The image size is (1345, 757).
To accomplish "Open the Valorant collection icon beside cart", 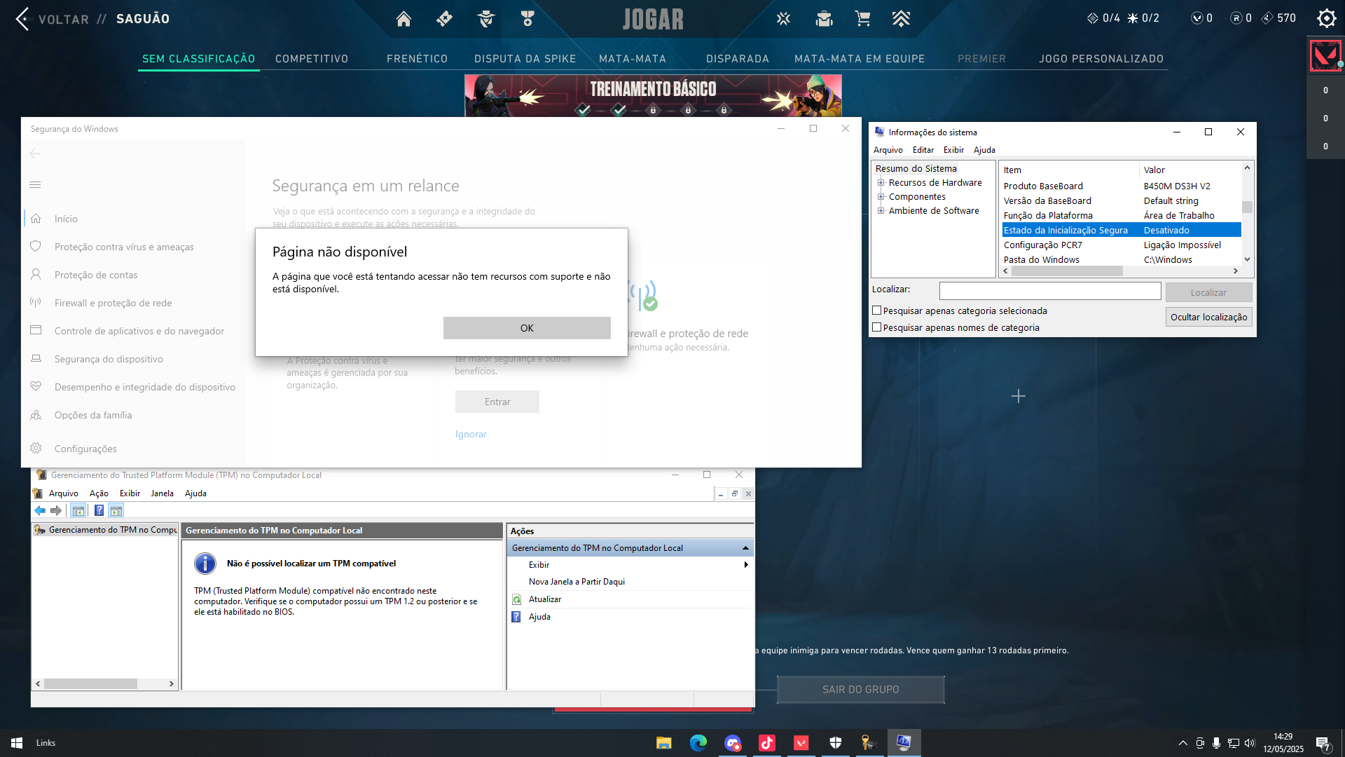I will point(824,19).
